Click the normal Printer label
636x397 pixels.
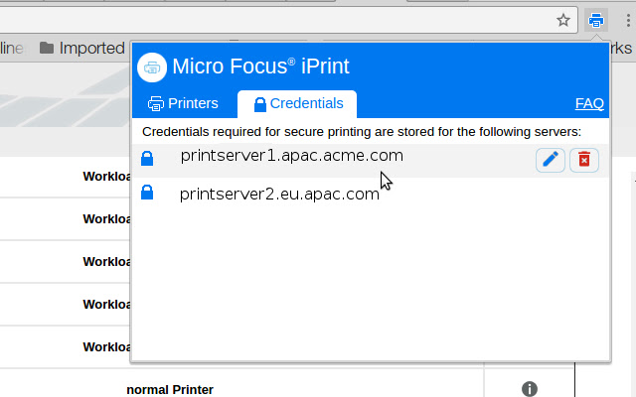pos(170,389)
